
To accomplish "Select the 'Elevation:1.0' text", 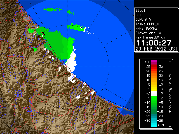I will [x=148, y=33].
